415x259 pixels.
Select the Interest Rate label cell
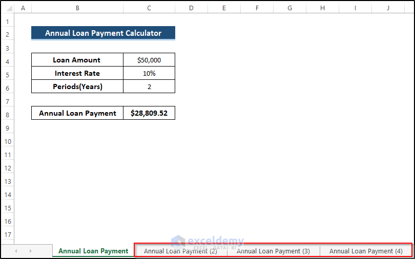click(77, 73)
